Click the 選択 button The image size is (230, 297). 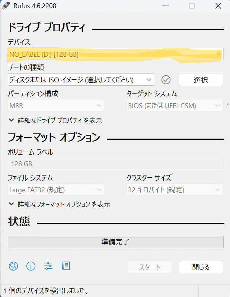(x=201, y=80)
